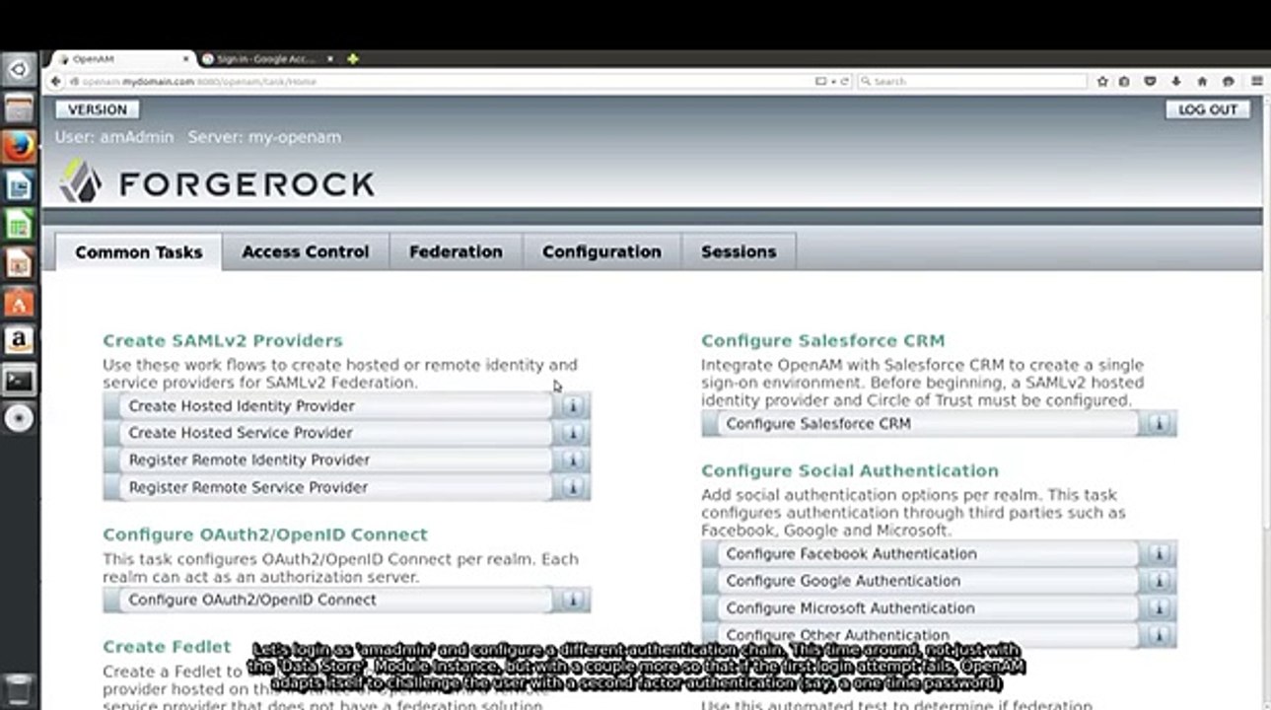The image size is (1271, 710).
Task: Open LibreOffice Impress from dock
Action: 19,263
